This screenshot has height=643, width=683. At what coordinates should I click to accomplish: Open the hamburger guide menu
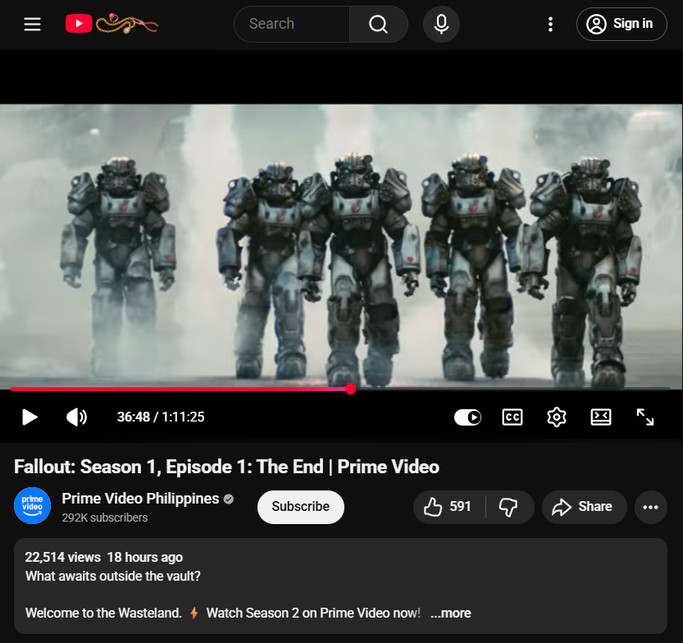pos(32,24)
